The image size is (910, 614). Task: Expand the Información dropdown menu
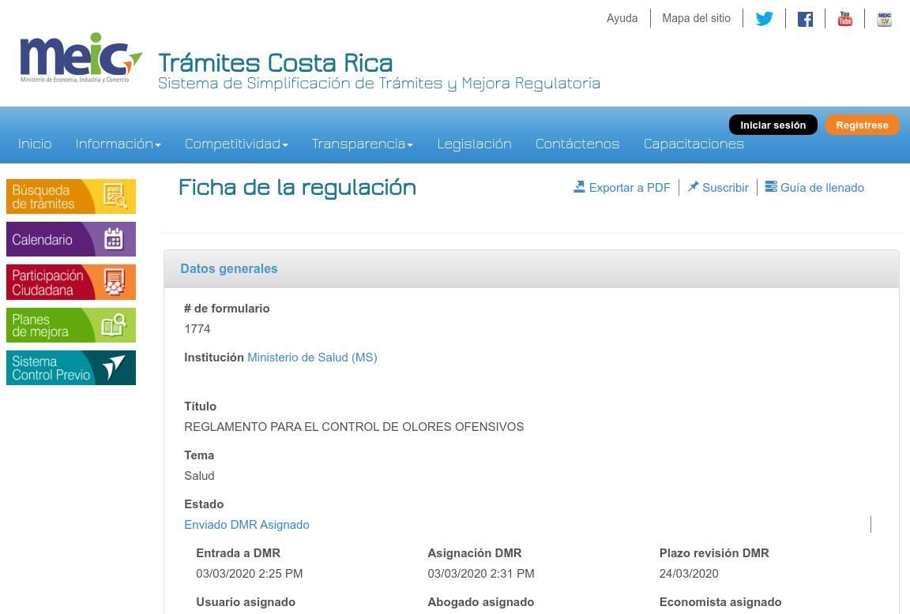(x=118, y=144)
